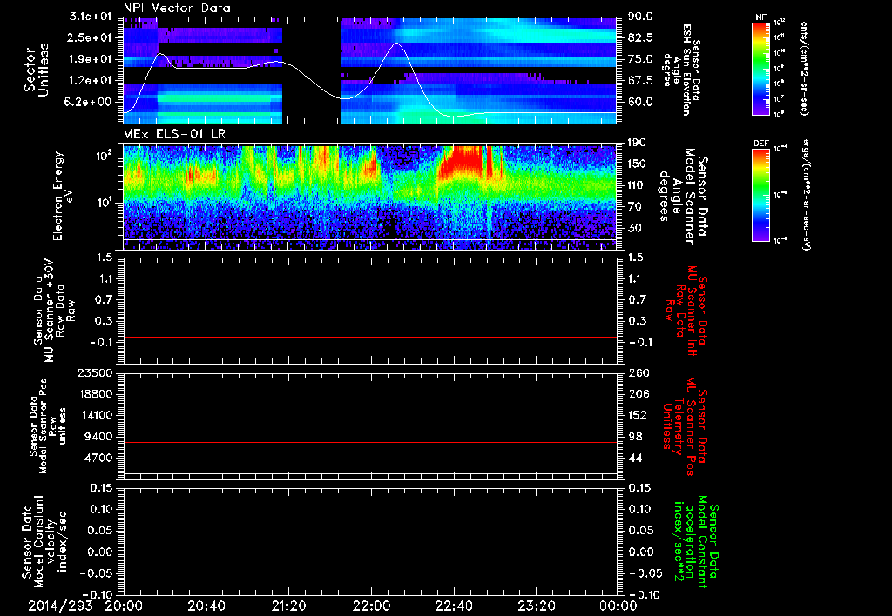
Task: Click the green Model Constant acceleration label
Action: pos(695,546)
